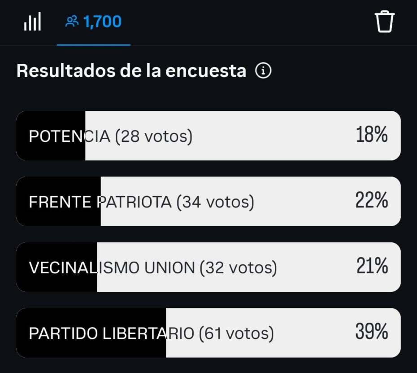Open the bar chart analytics icon

(32, 21)
